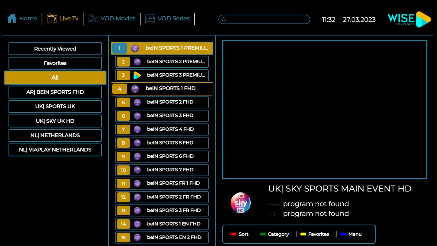Click the Live Tv television icon
The image size is (437, 246).
52,18
